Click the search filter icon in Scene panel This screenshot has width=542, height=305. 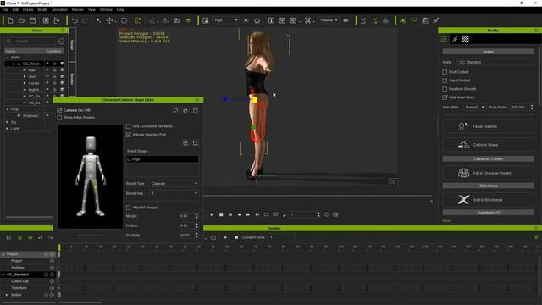pyautogui.click(x=62, y=42)
